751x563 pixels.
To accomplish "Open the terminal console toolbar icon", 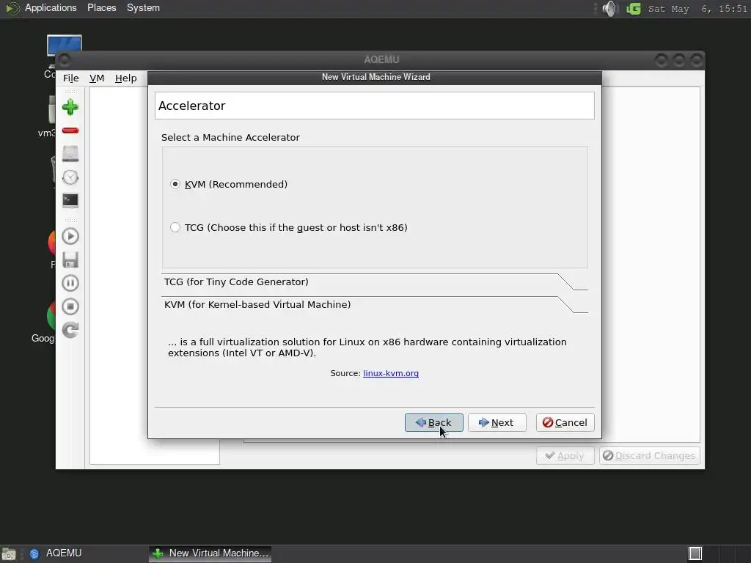I will (x=70, y=200).
